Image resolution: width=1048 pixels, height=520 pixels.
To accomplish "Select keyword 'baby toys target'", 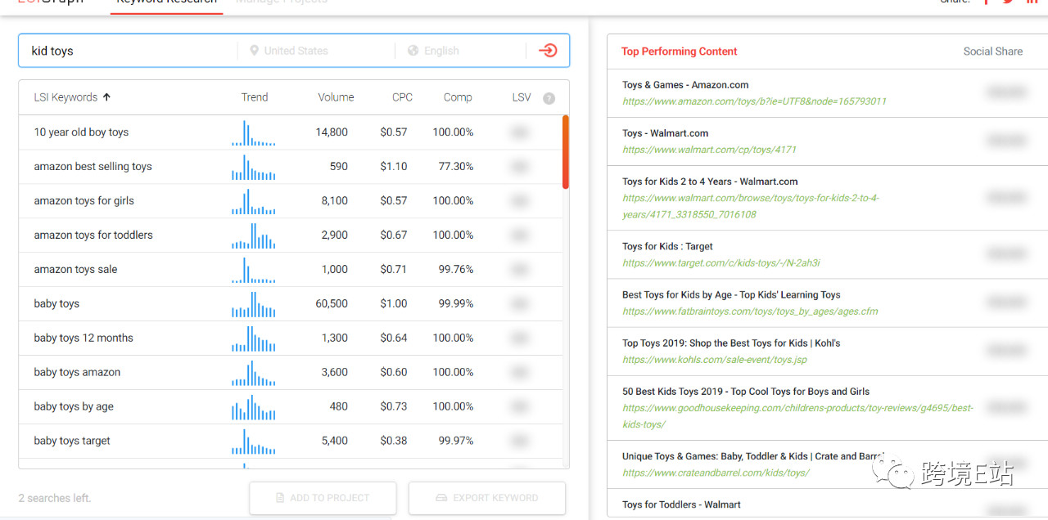I will point(72,442).
